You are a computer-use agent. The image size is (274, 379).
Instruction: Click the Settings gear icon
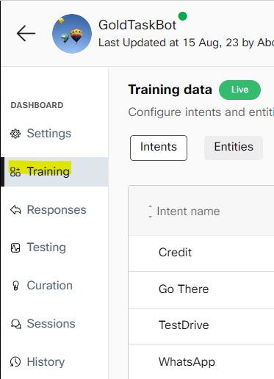15,134
